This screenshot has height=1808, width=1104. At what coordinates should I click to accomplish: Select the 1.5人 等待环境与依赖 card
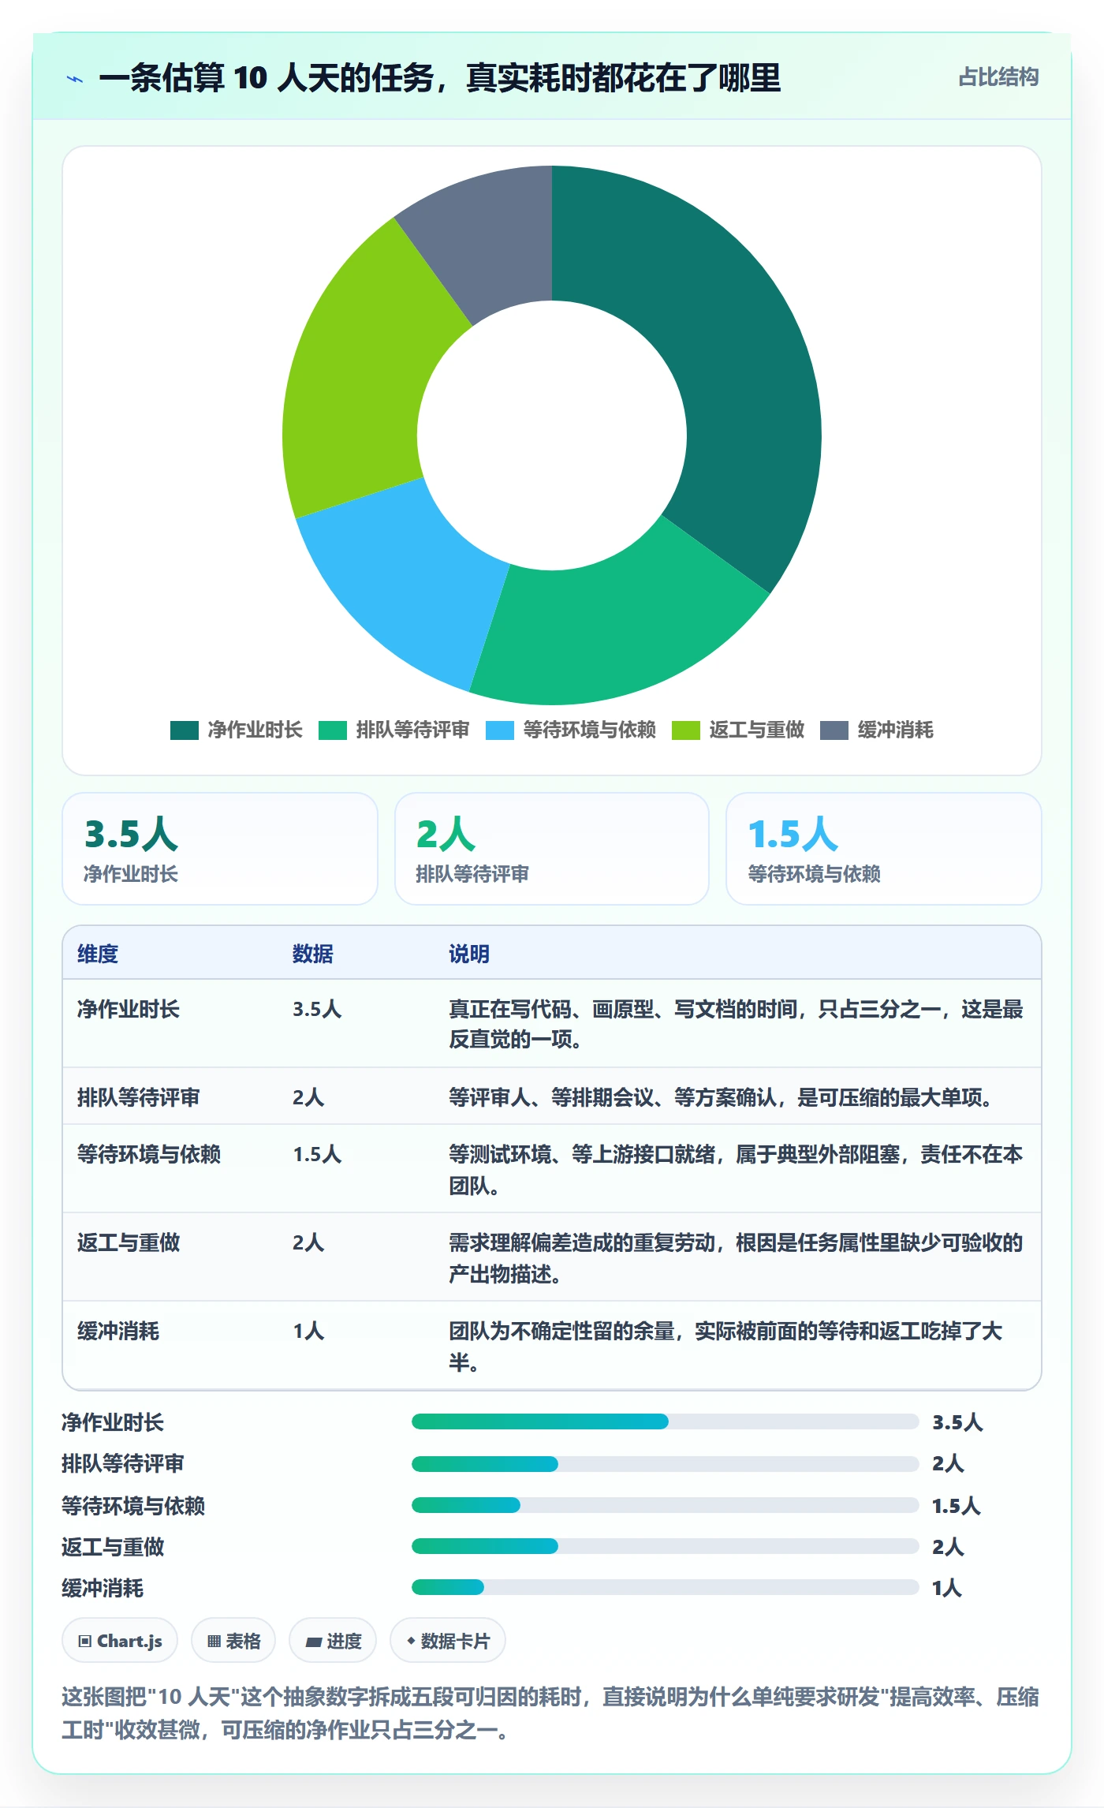click(x=884, y=849)
